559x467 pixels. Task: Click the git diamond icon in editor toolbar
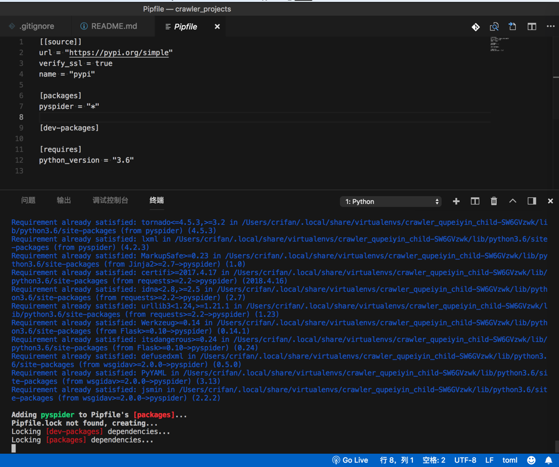(476, 27)
